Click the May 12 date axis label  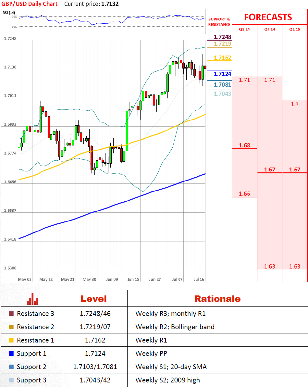tap(46, 280)
